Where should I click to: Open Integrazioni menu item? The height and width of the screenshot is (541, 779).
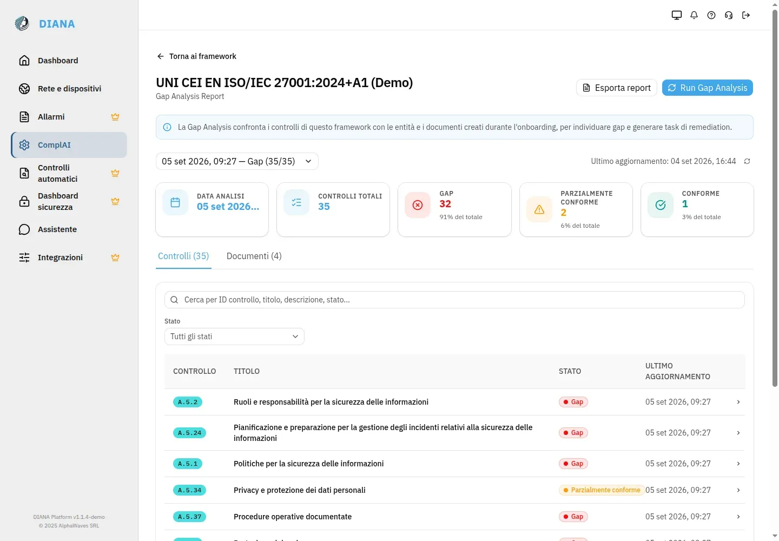pyautogui.click(x=69, y=258)
